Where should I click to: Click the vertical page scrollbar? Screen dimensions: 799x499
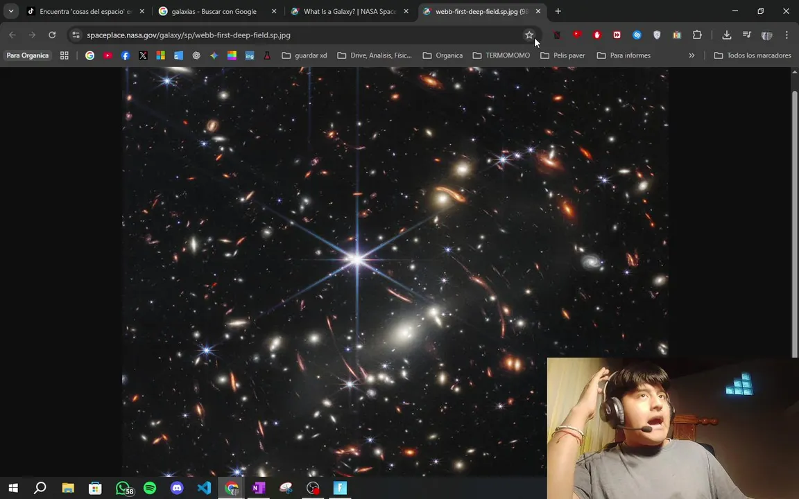794,224
